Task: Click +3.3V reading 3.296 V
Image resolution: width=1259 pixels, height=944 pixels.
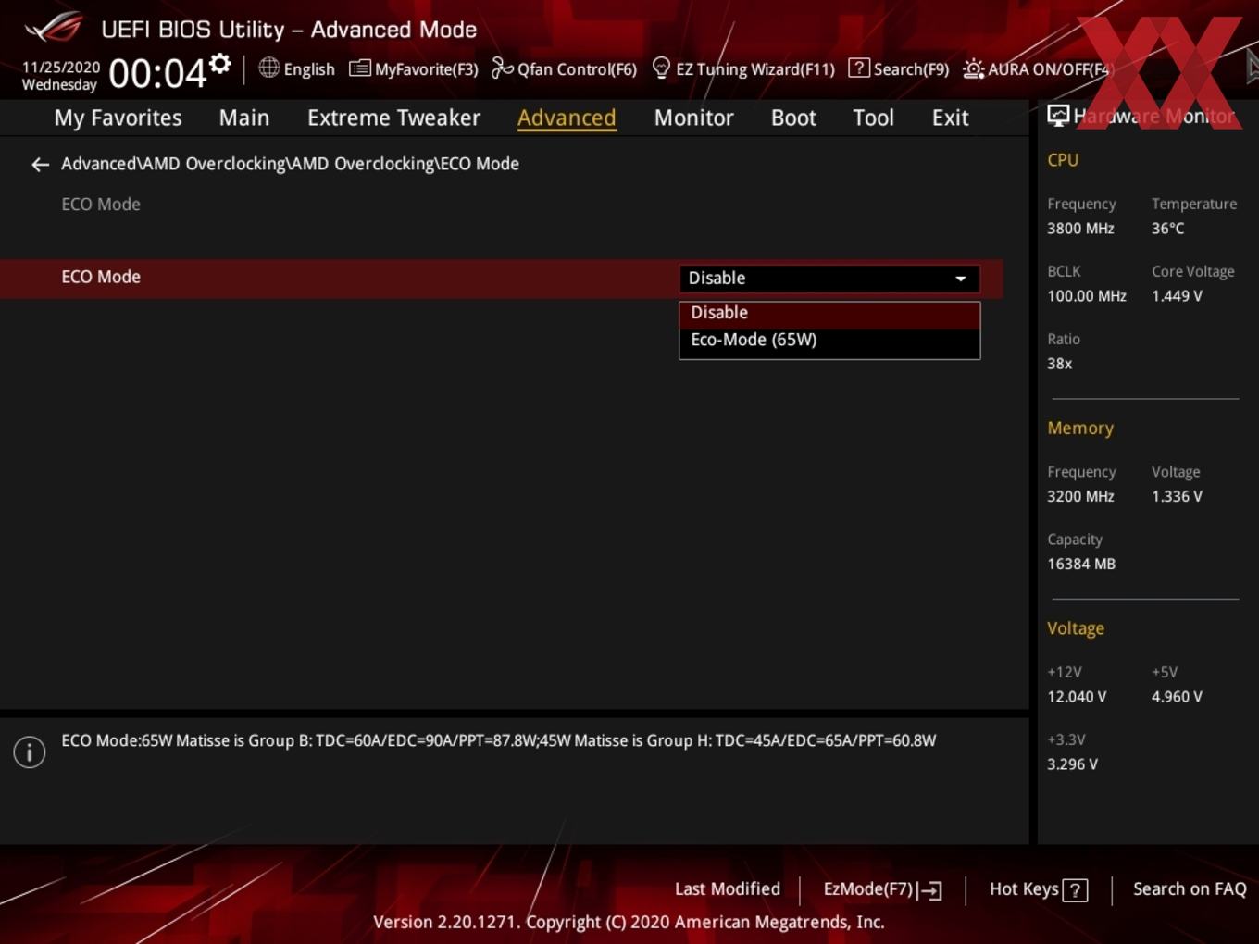Action: coord(1072,764)
